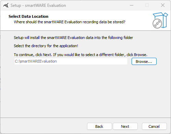
Task: Focus the C:\smartWAREEvaluation path field
Action: point(71,62)
